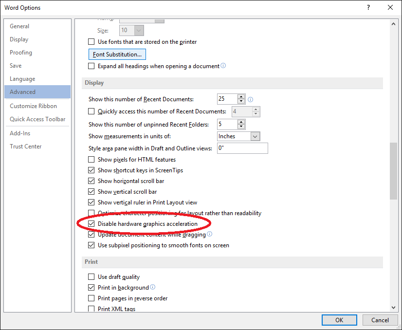Toggle Show vertical scroll bar checkbox

point(91,192)
